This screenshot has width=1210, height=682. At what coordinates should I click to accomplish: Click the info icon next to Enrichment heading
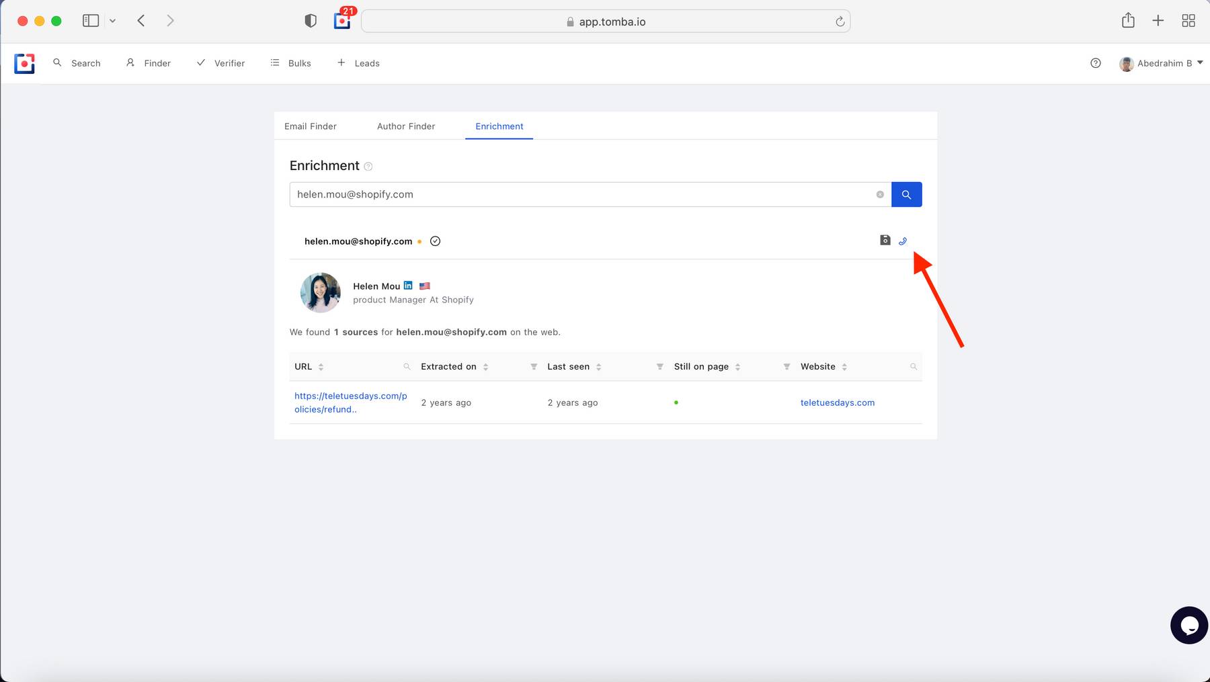368,167
